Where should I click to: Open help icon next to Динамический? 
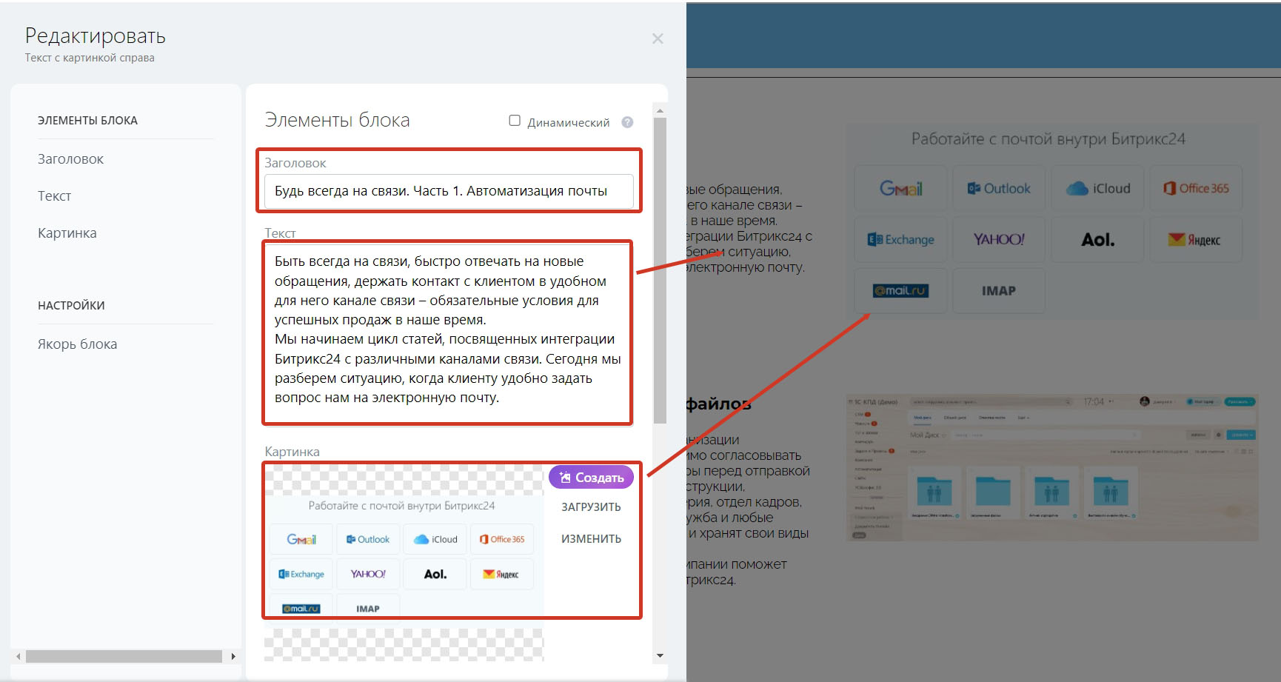[x=627, y=122]
